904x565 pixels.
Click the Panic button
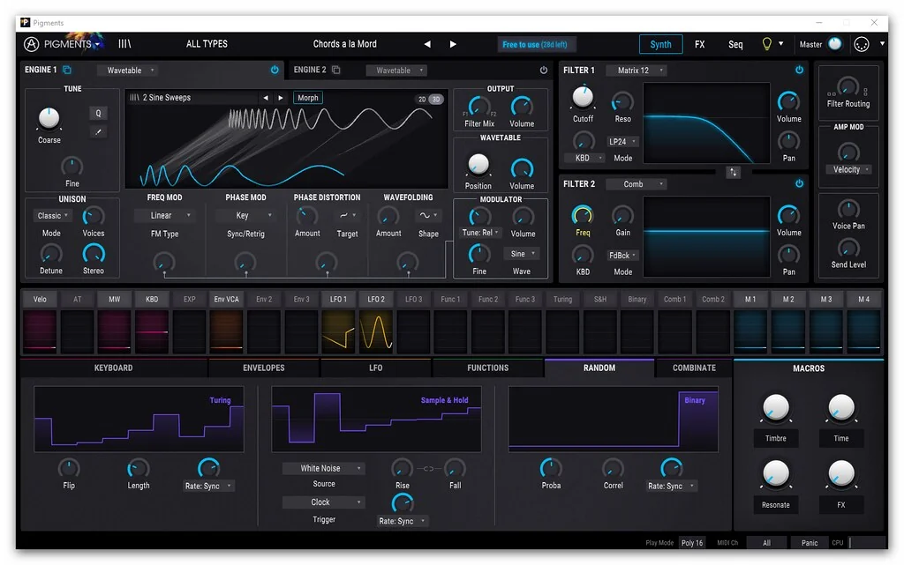(x=810, y=543)
